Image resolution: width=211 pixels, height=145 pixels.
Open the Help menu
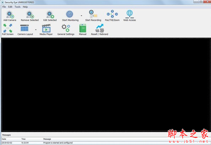25,7
